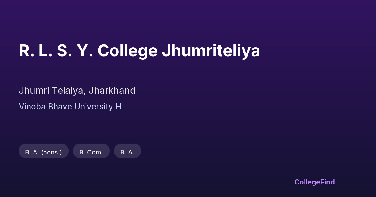Open the Vinoba Bhave University H link
The image size is (376, 197).
click(70, 107)
